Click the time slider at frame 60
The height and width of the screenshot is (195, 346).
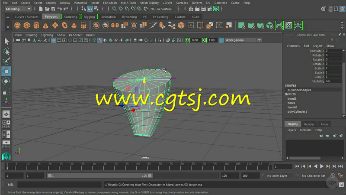pyautogui.click(x=138, y=166)
